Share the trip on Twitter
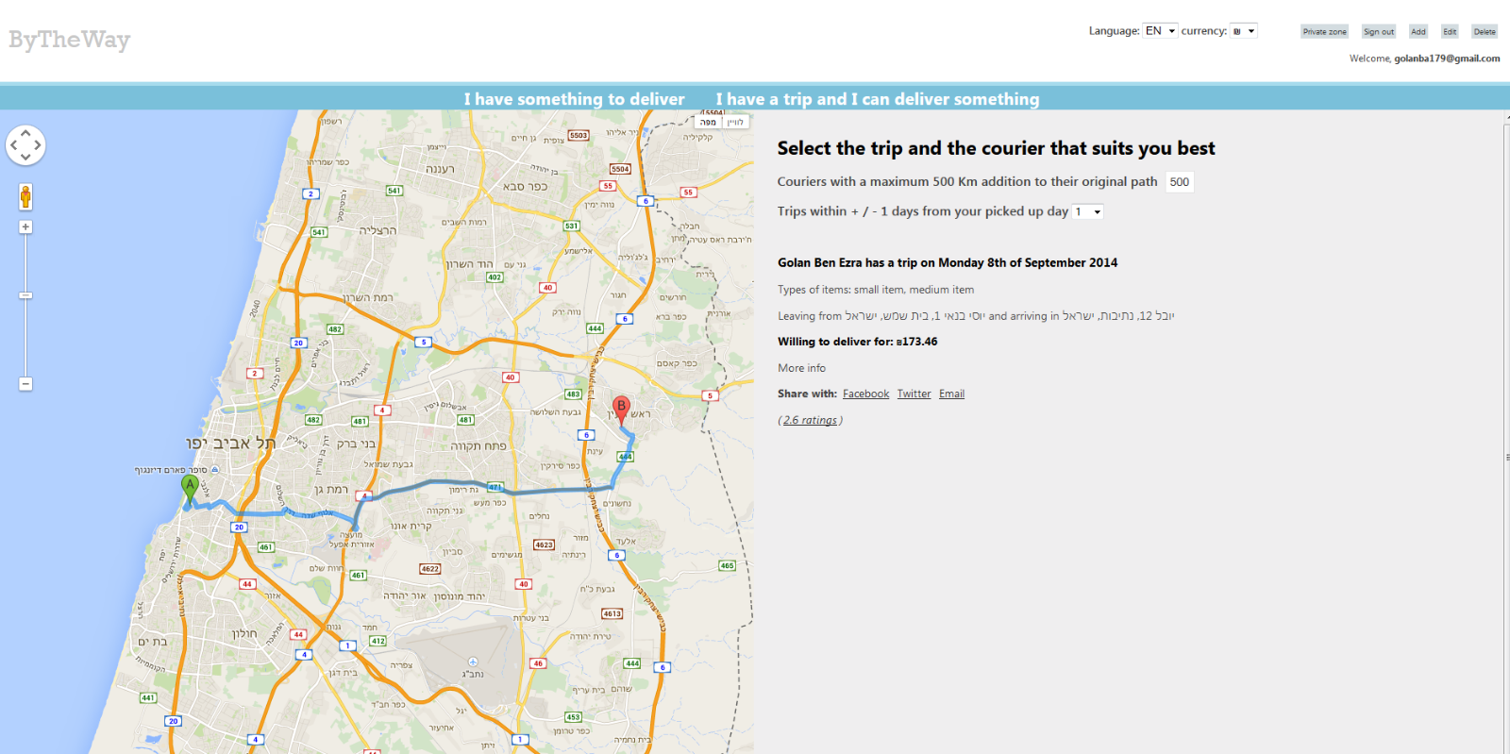Screen dimensions: 1510x754 [x=914, y=394]
